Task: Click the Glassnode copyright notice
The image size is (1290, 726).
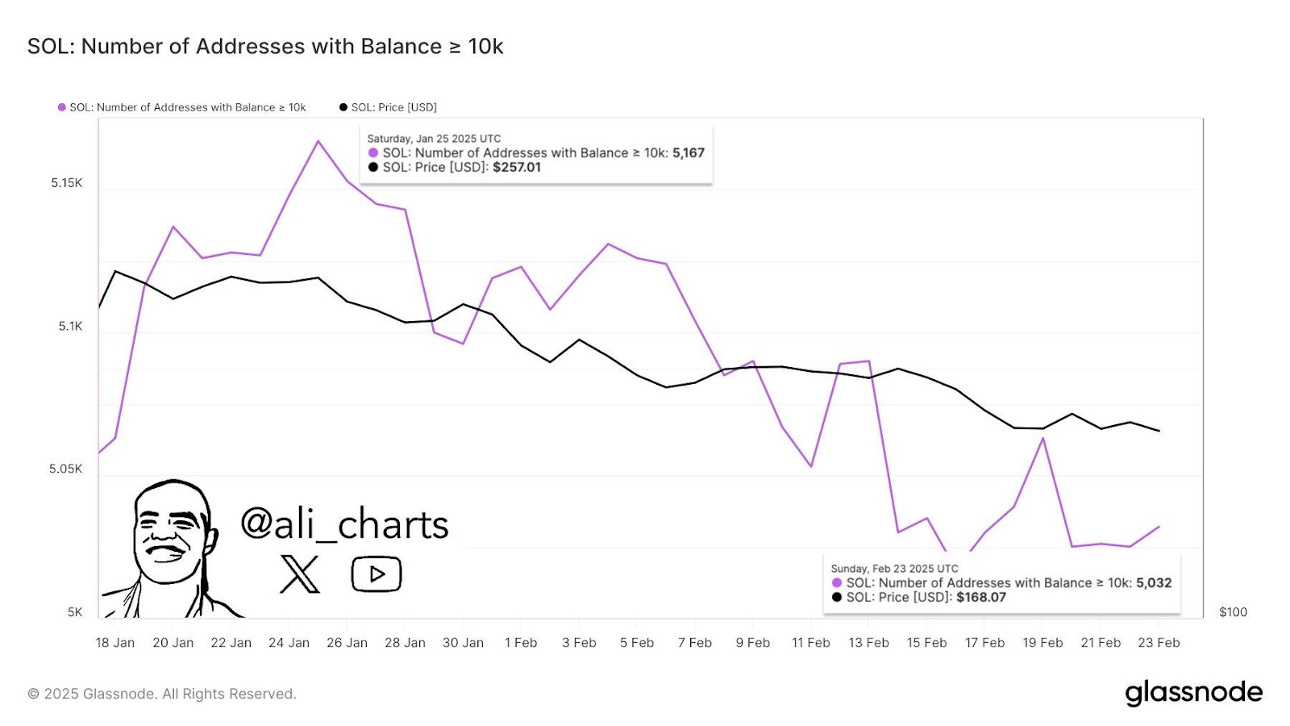Action: pos(162,694)
